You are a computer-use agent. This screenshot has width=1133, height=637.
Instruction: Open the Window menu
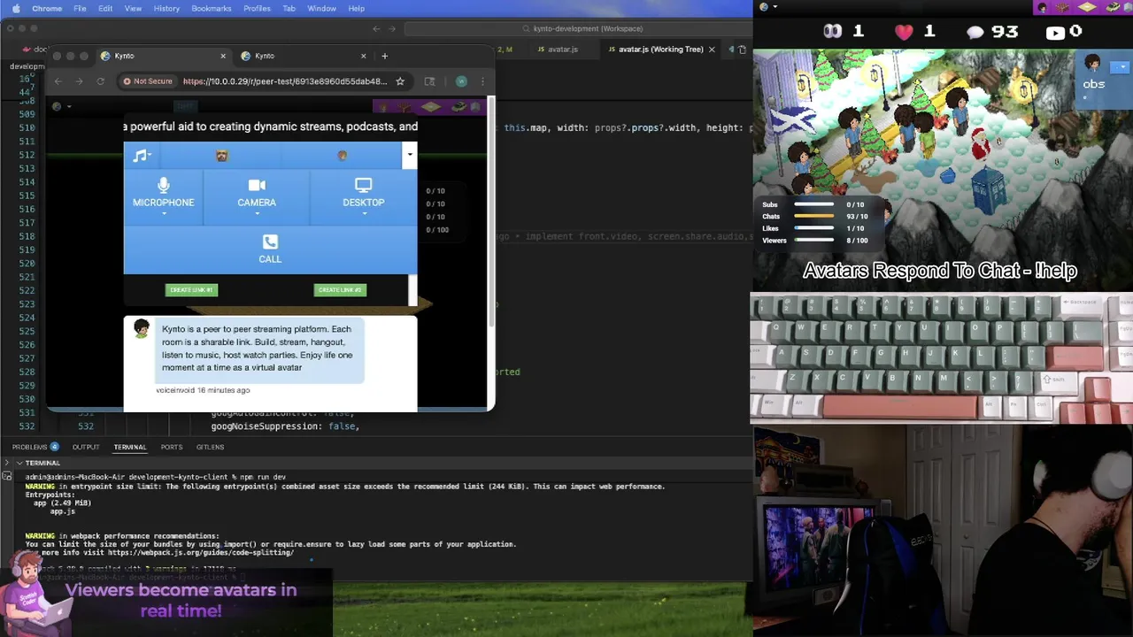321,8
